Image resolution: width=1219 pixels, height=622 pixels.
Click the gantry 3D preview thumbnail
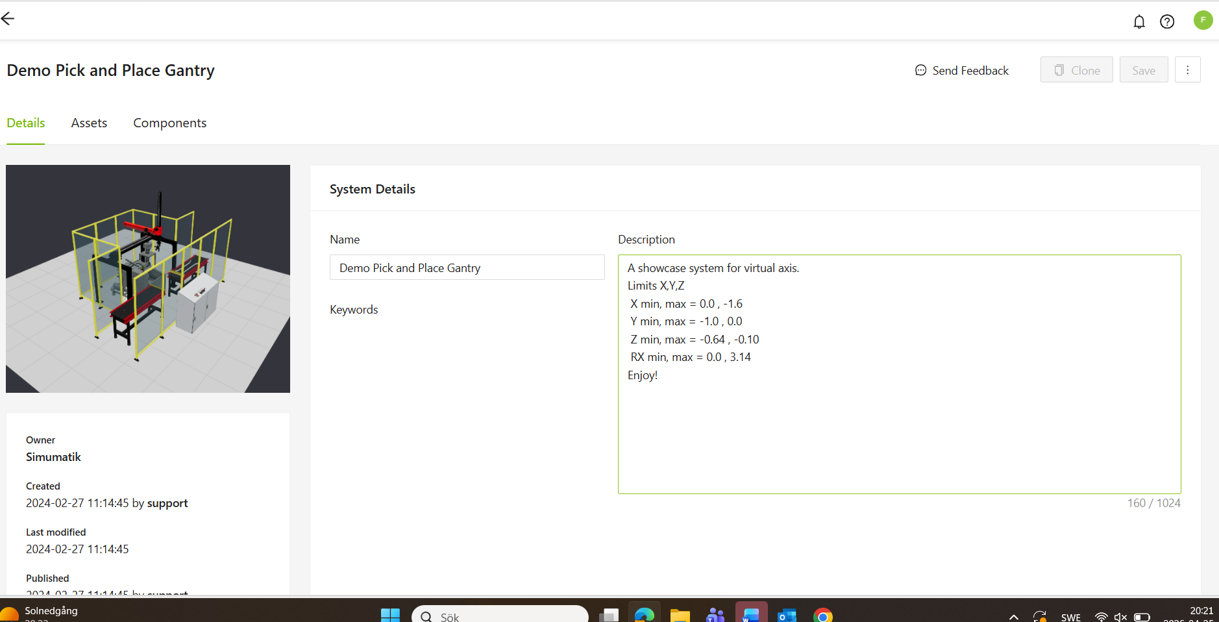pyautogui.click(x=148, y=279)
